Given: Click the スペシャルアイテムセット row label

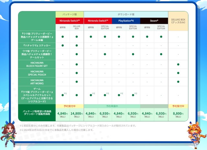Looking at the screenshot, I should [37, 95].
